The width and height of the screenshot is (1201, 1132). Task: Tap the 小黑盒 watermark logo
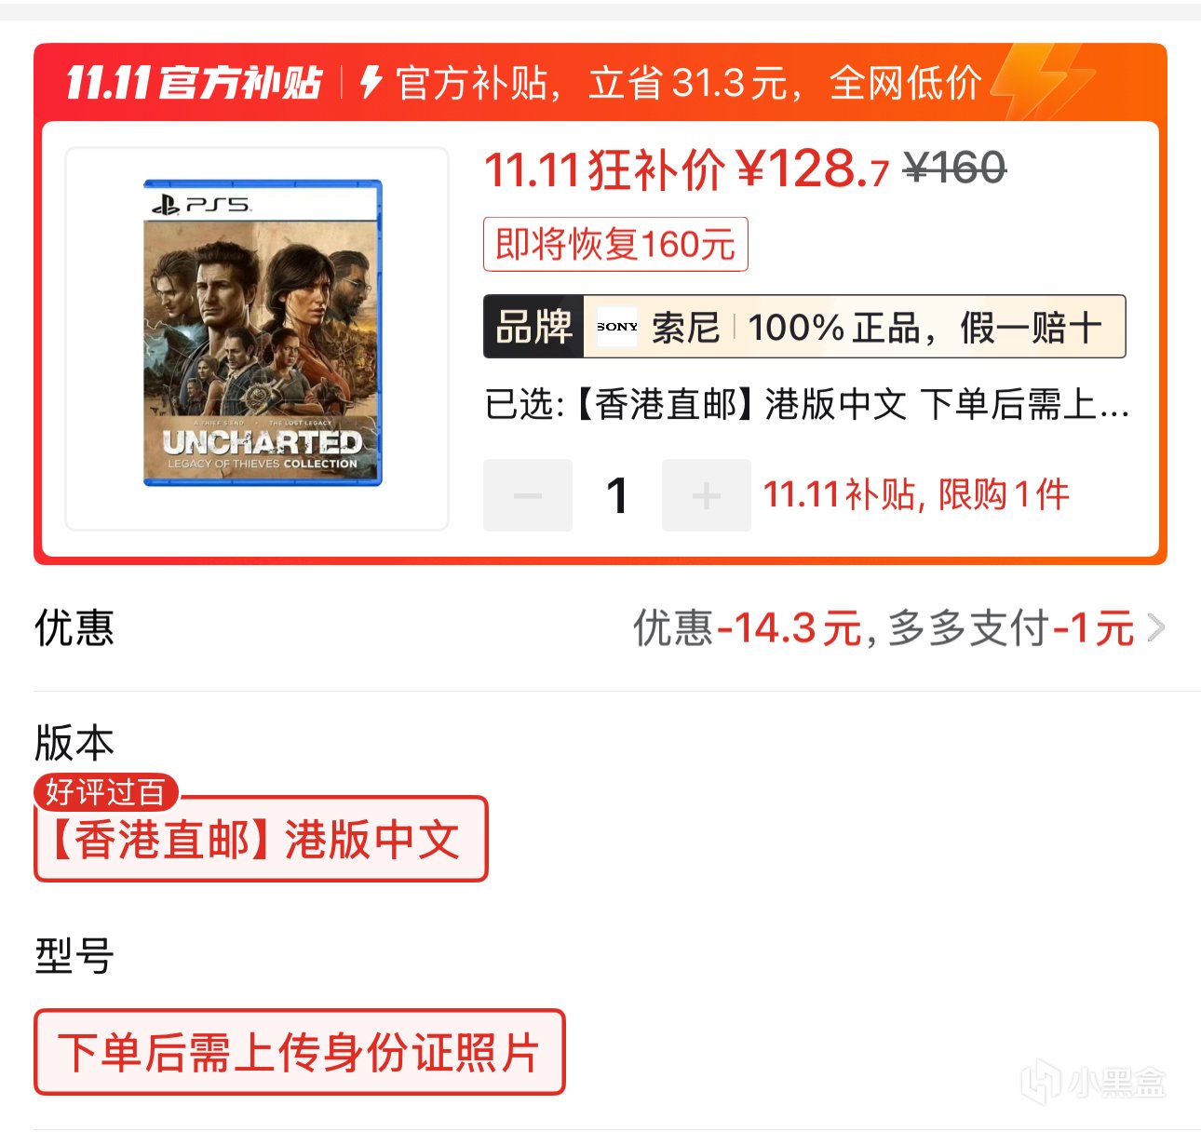click(x=1093, y=1083)
